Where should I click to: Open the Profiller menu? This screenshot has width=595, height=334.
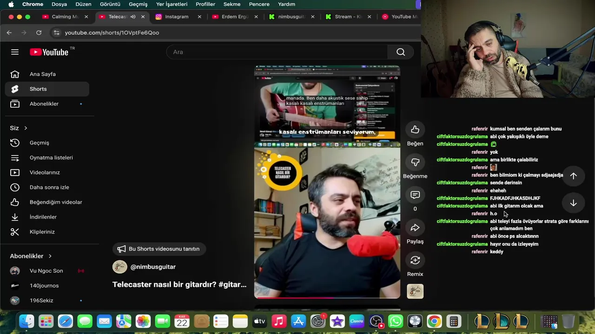pyautogui.click(x=205, y=4)
